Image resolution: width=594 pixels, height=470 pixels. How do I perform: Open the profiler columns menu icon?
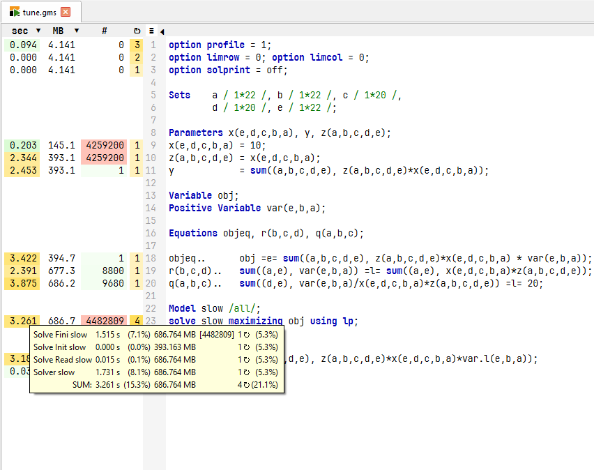tap(151, 31)
